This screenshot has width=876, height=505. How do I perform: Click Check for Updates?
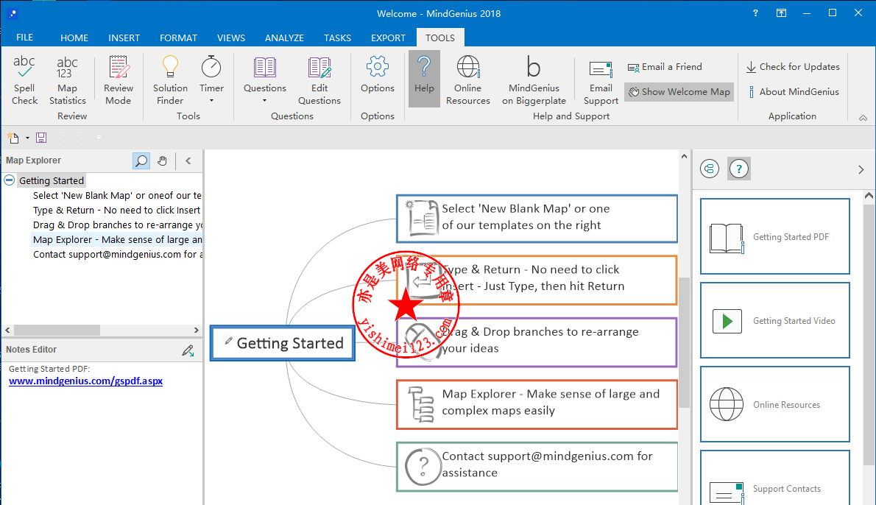pyautogui.click(x=793, y=67)
